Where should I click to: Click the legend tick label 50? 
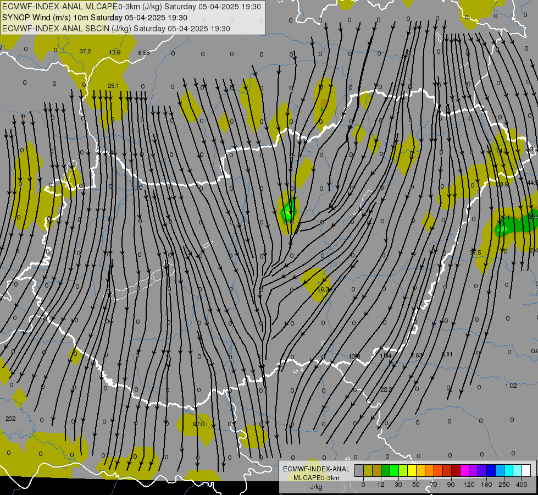pyautogui.click(x=415, y=485)
